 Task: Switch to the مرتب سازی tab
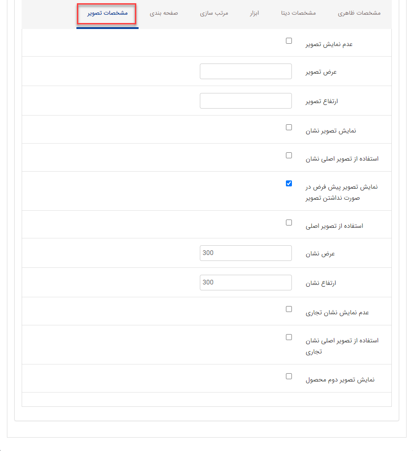215,13
